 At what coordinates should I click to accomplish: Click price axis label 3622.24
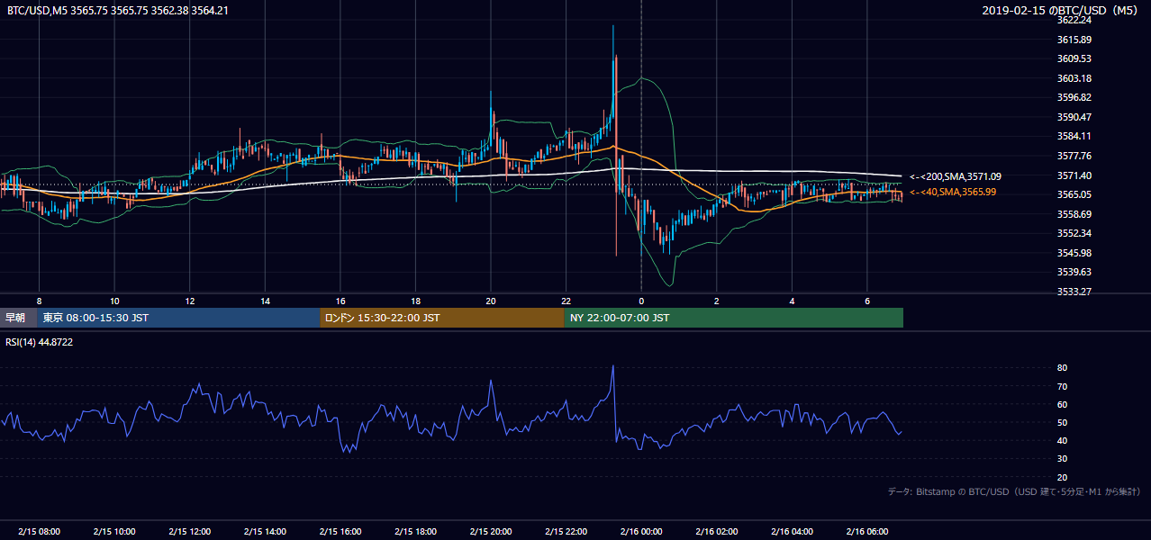coord(1074,20)
